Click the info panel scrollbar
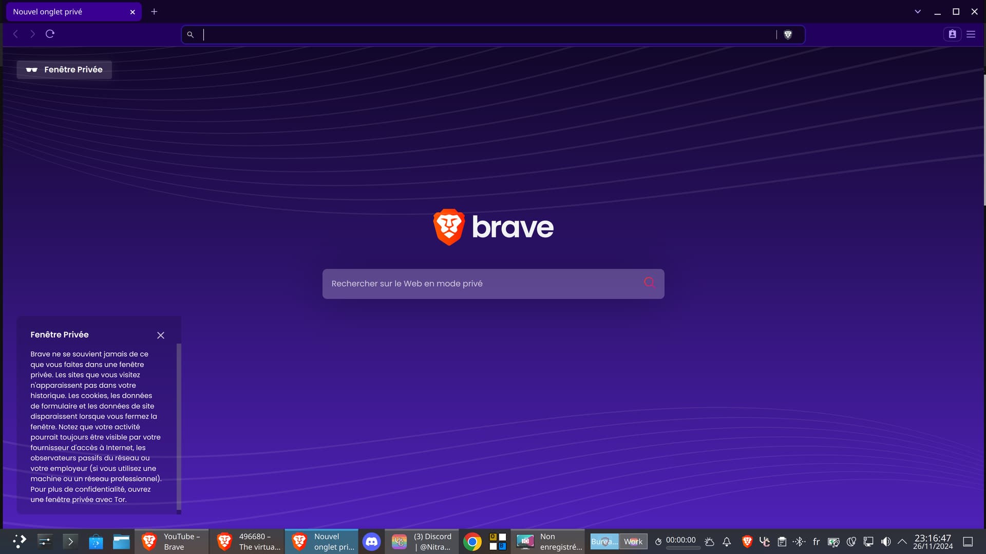The image size is (986, 554). (179, 426)
